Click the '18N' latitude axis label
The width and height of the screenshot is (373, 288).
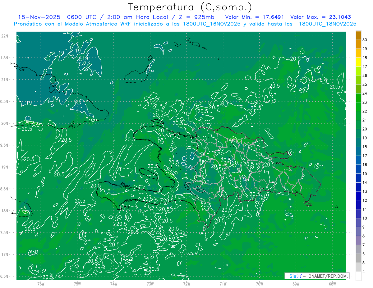(x=5, y=211)
